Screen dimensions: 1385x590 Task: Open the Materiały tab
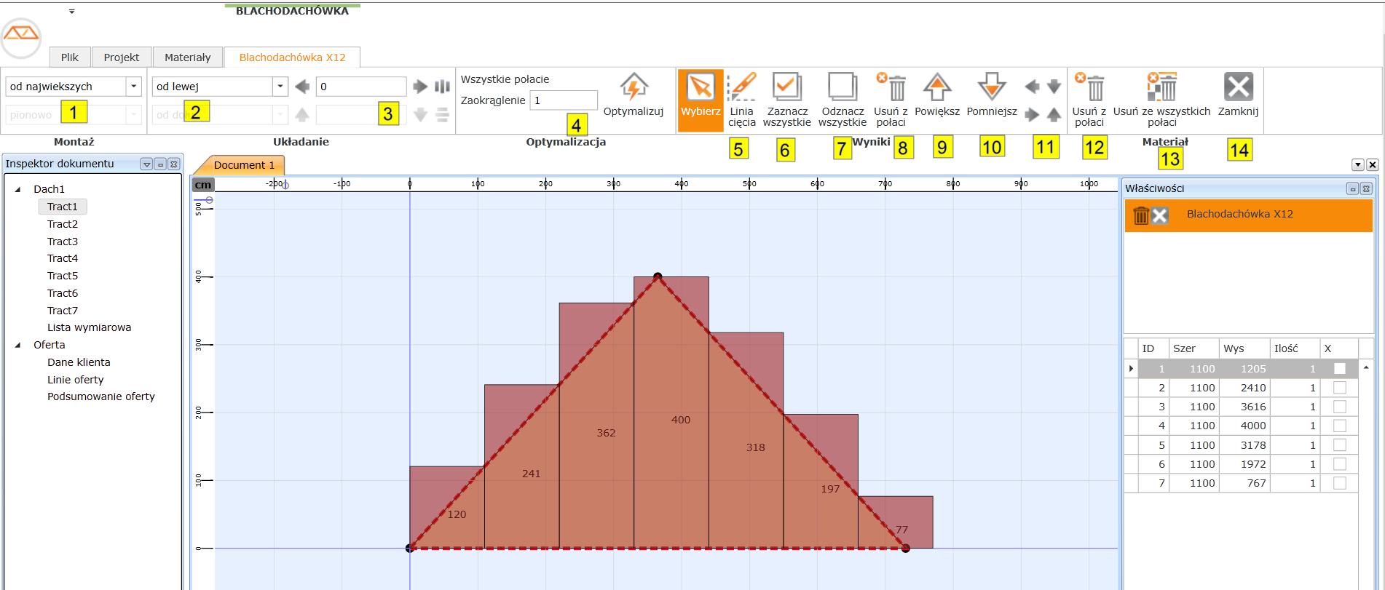click(x=187, y=57)
